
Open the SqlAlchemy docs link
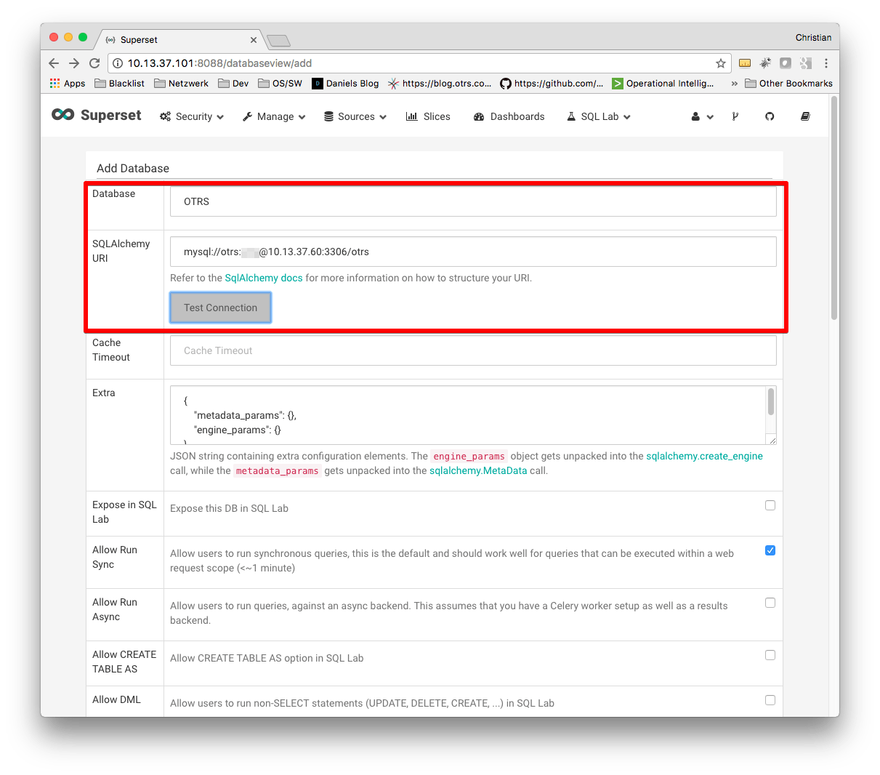264,278
